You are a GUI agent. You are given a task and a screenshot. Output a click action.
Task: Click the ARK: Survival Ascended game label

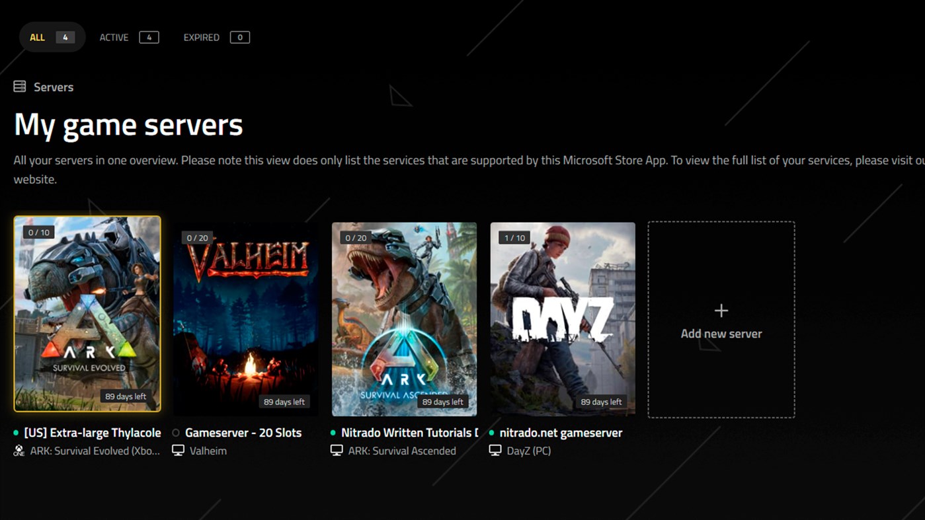point(402,451)
